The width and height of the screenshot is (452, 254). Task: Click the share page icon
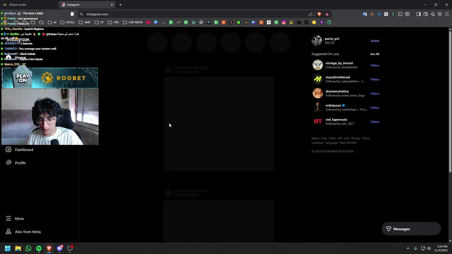coord(311,14)
